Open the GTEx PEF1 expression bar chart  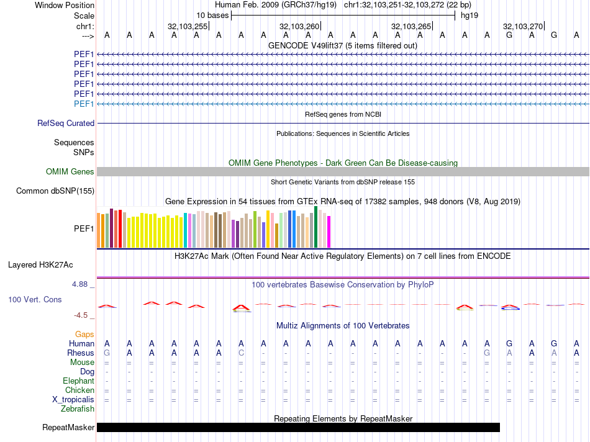click(x=214, y=229)
